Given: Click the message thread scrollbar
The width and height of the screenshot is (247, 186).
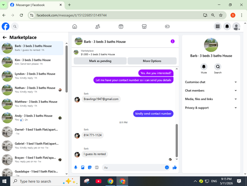Looking at the screenshot, I should pyautogui.click(x=177, y=141).
